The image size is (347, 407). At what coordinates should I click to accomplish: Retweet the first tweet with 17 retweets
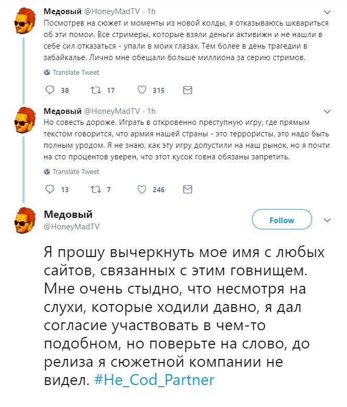(95, 90)
